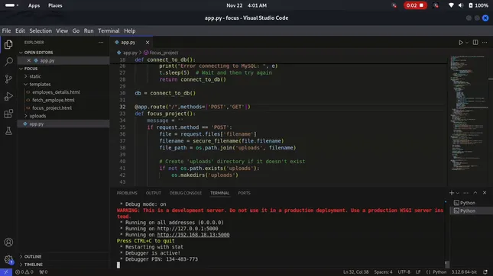Open the Accounts menu icon
Screen dimensions: 493x276
pyautogui.click(x=8, y=242)
